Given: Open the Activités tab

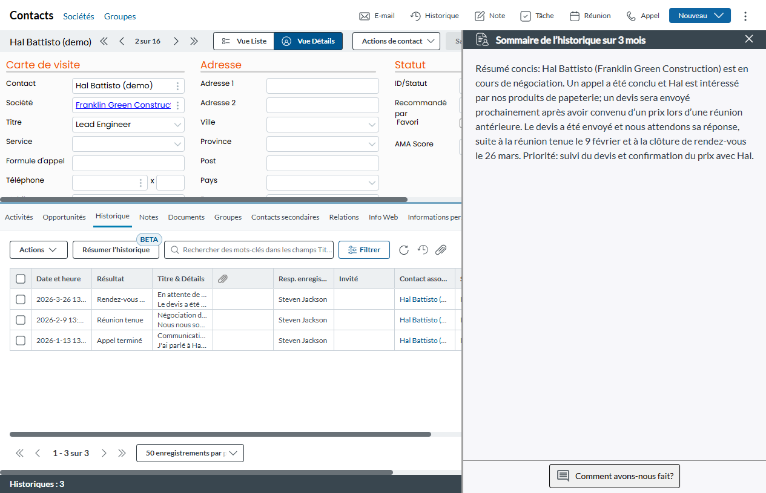Looking at the screenshot, I should (x=19, y=217).
